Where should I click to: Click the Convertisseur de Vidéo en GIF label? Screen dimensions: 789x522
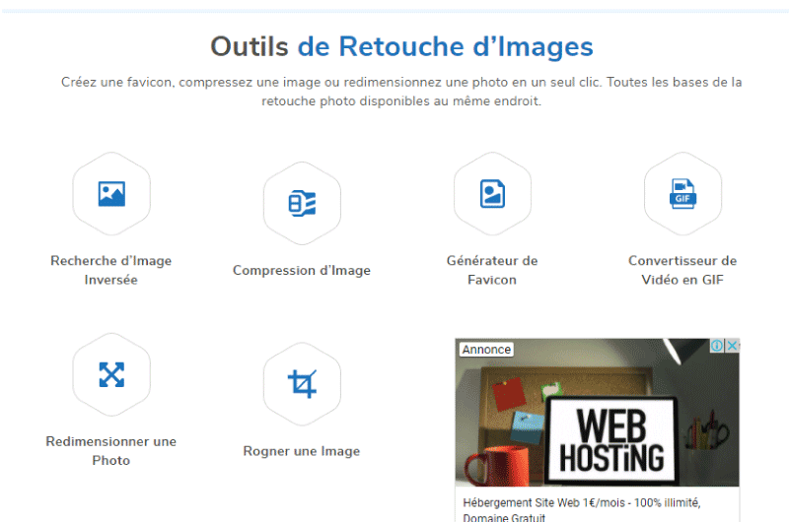tap(682, 270)
